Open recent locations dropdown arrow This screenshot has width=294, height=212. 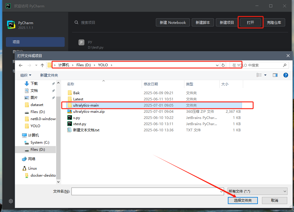(36, 65)
